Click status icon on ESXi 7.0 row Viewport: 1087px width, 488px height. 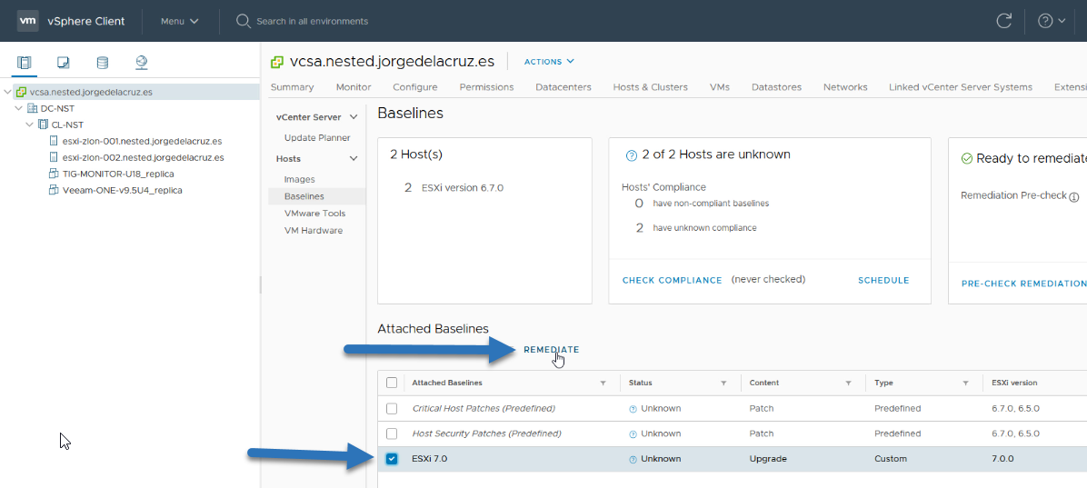tap(633, 460)
